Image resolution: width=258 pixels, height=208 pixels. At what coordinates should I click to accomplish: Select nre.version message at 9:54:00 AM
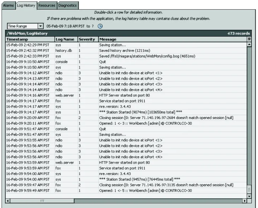115,174
